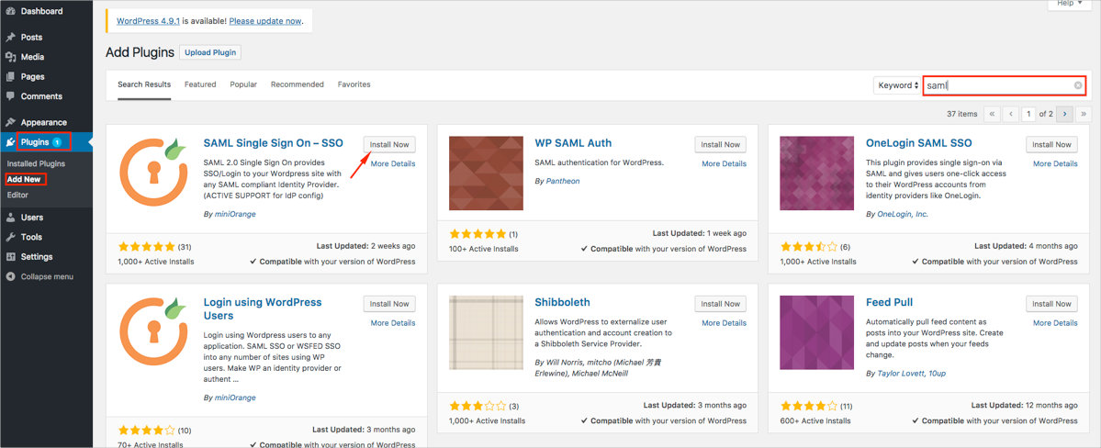Open Media via its sidebar icon

coord(11,57)
